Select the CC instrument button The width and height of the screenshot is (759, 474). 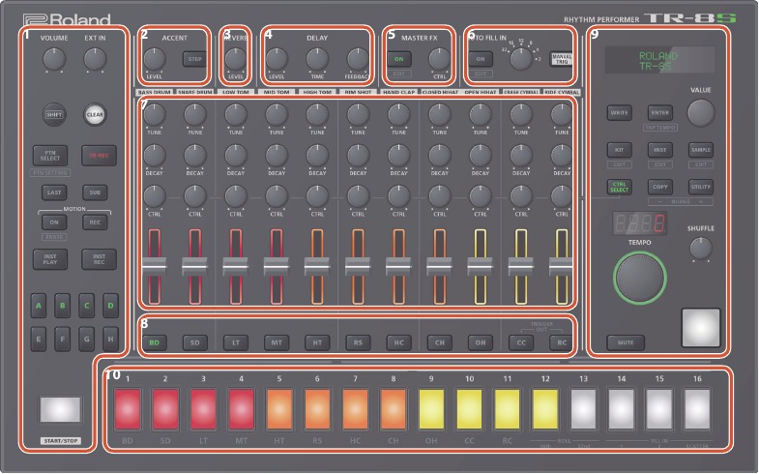click(x=521, y=342)
